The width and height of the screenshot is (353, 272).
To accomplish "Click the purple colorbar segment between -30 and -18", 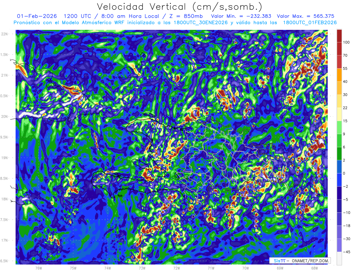I will [339, 232].
